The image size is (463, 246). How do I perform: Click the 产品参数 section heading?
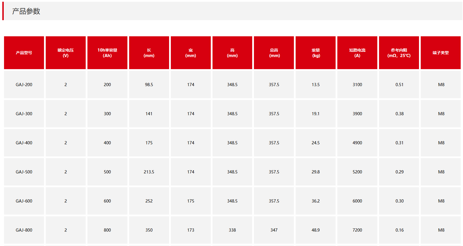pyautogui.click(x=26, y=11)
